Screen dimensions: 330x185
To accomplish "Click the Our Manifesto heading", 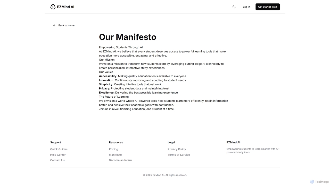I will (128, 37).
